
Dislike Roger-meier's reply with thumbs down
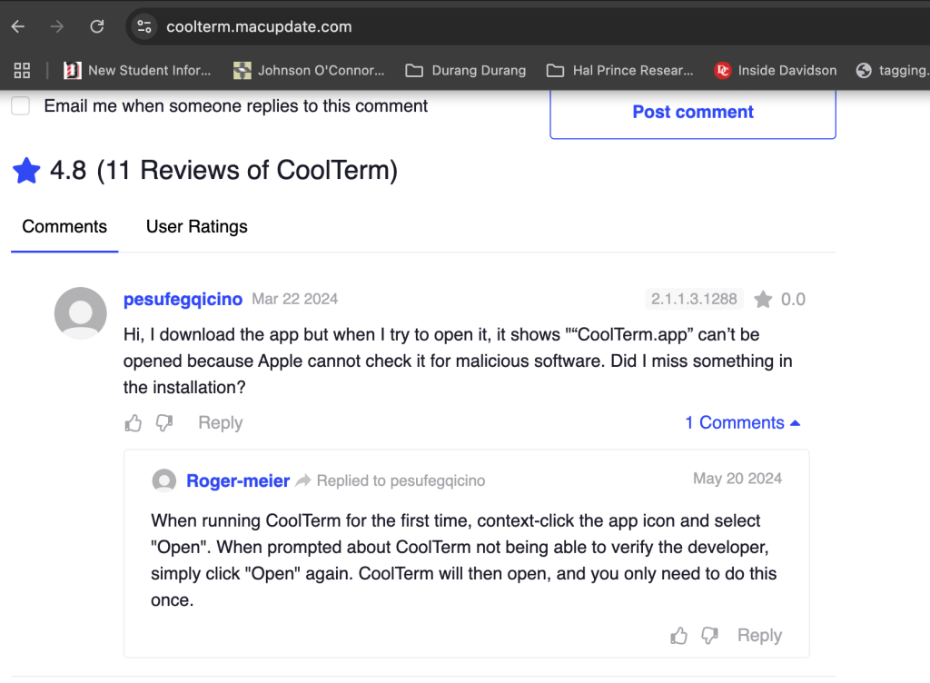710,636
